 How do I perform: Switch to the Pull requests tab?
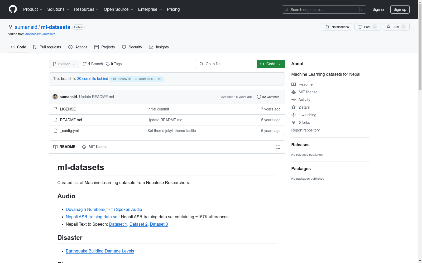(47, 47)
